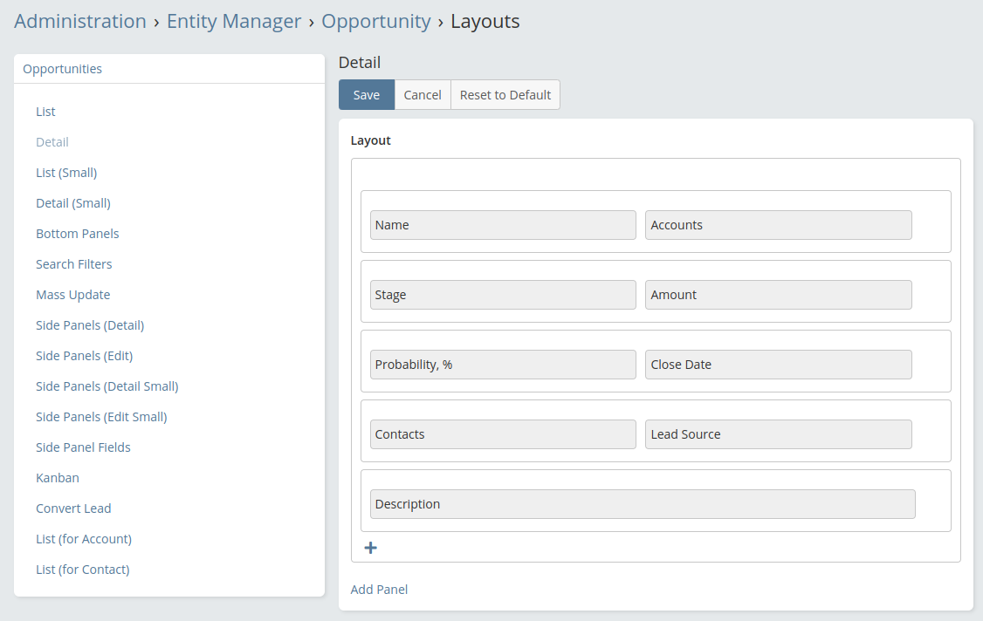This screenshot has width=983, height=621.
Task: Select Side Panels (Detail) layout
Action: pyautogui.click(x=90, y=325)
